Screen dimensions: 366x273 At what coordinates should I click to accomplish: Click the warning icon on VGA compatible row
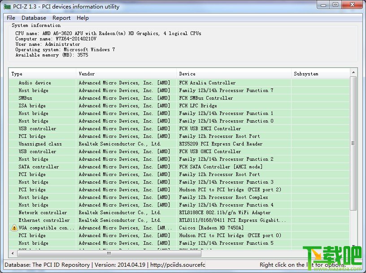click(14, 228)
